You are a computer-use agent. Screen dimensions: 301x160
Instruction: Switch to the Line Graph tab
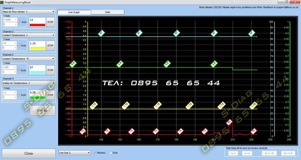tap(74, 12)
